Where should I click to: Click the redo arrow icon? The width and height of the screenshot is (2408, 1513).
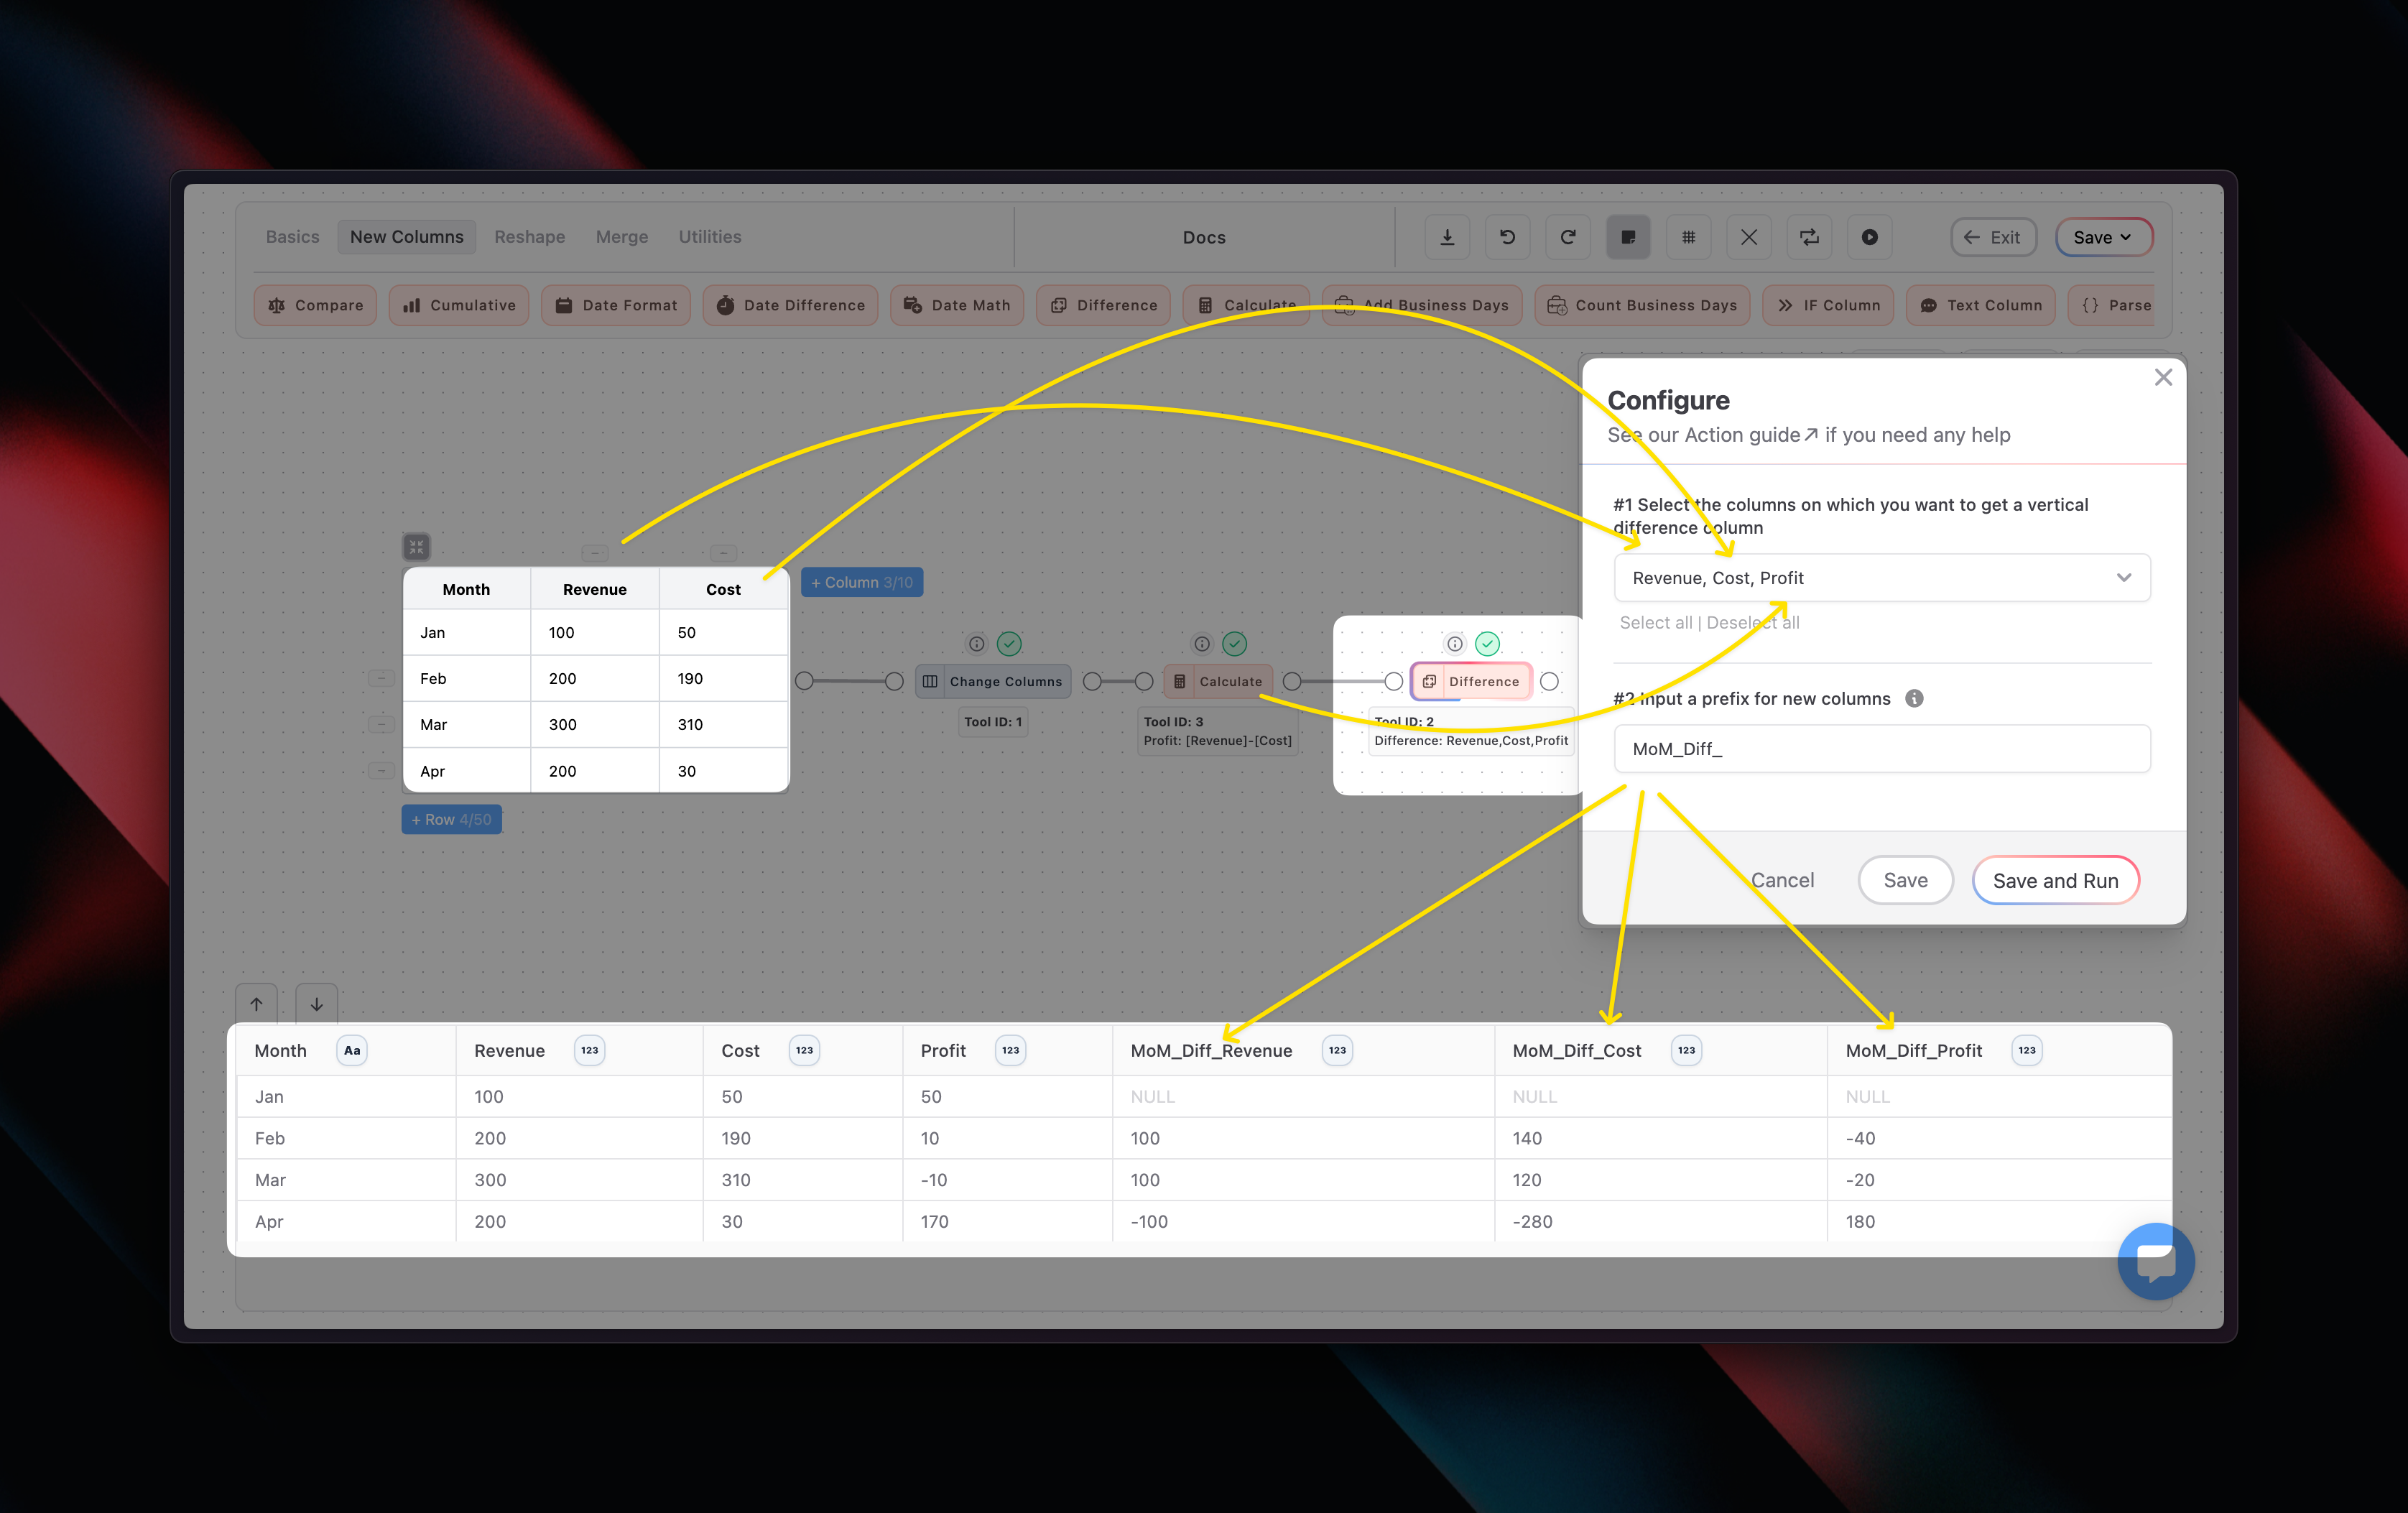(x=1568, y=237)
